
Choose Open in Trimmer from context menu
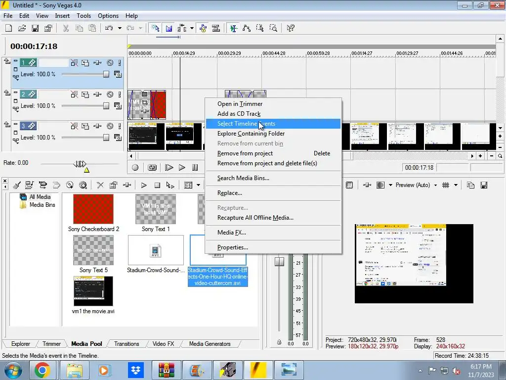tap(273, 104)
